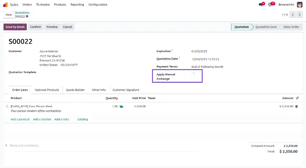Click the Add a product link
306x168 pixels.
[20, 119]
